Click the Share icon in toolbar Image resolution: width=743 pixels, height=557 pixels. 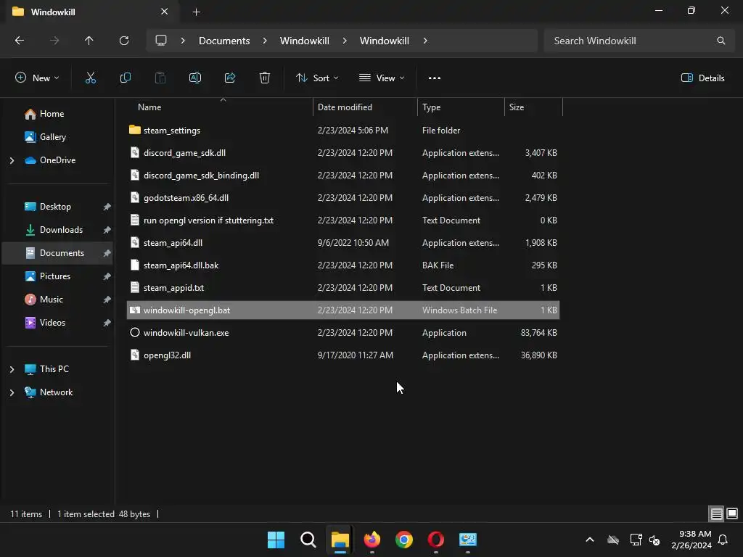click(230, 78)
